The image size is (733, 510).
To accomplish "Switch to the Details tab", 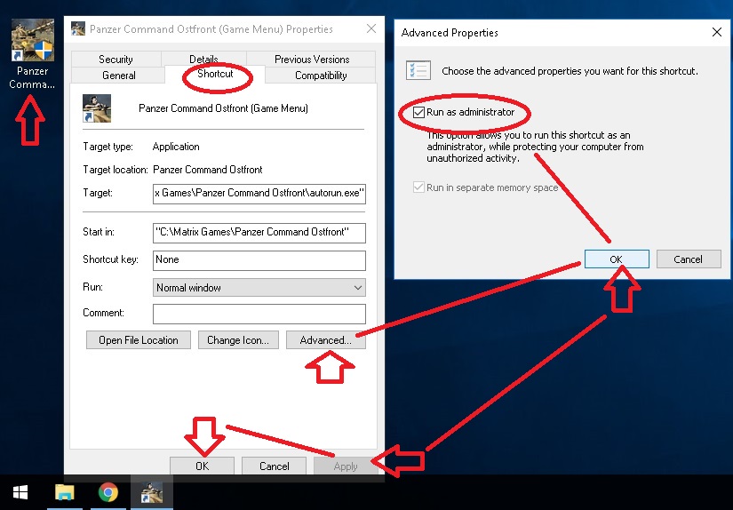I will point(203,59).
